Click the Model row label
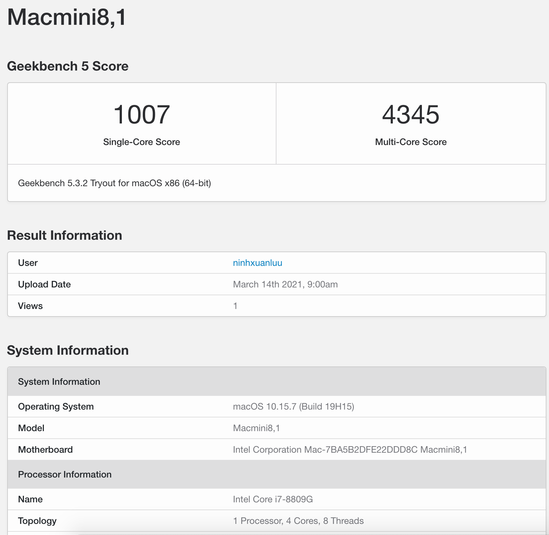The width and height of the screenshot is (549, 535). (31, 428)
